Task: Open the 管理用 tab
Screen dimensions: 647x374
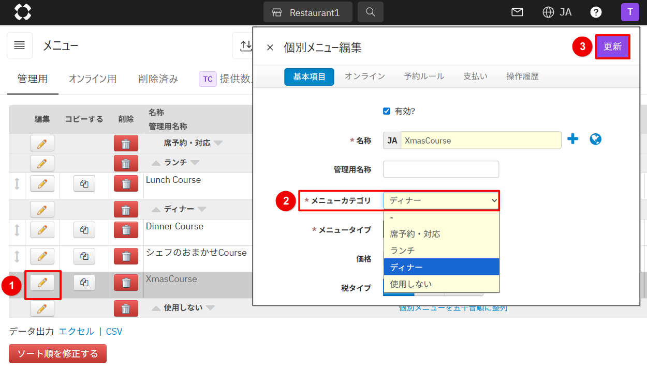Action: pos(33,79)
